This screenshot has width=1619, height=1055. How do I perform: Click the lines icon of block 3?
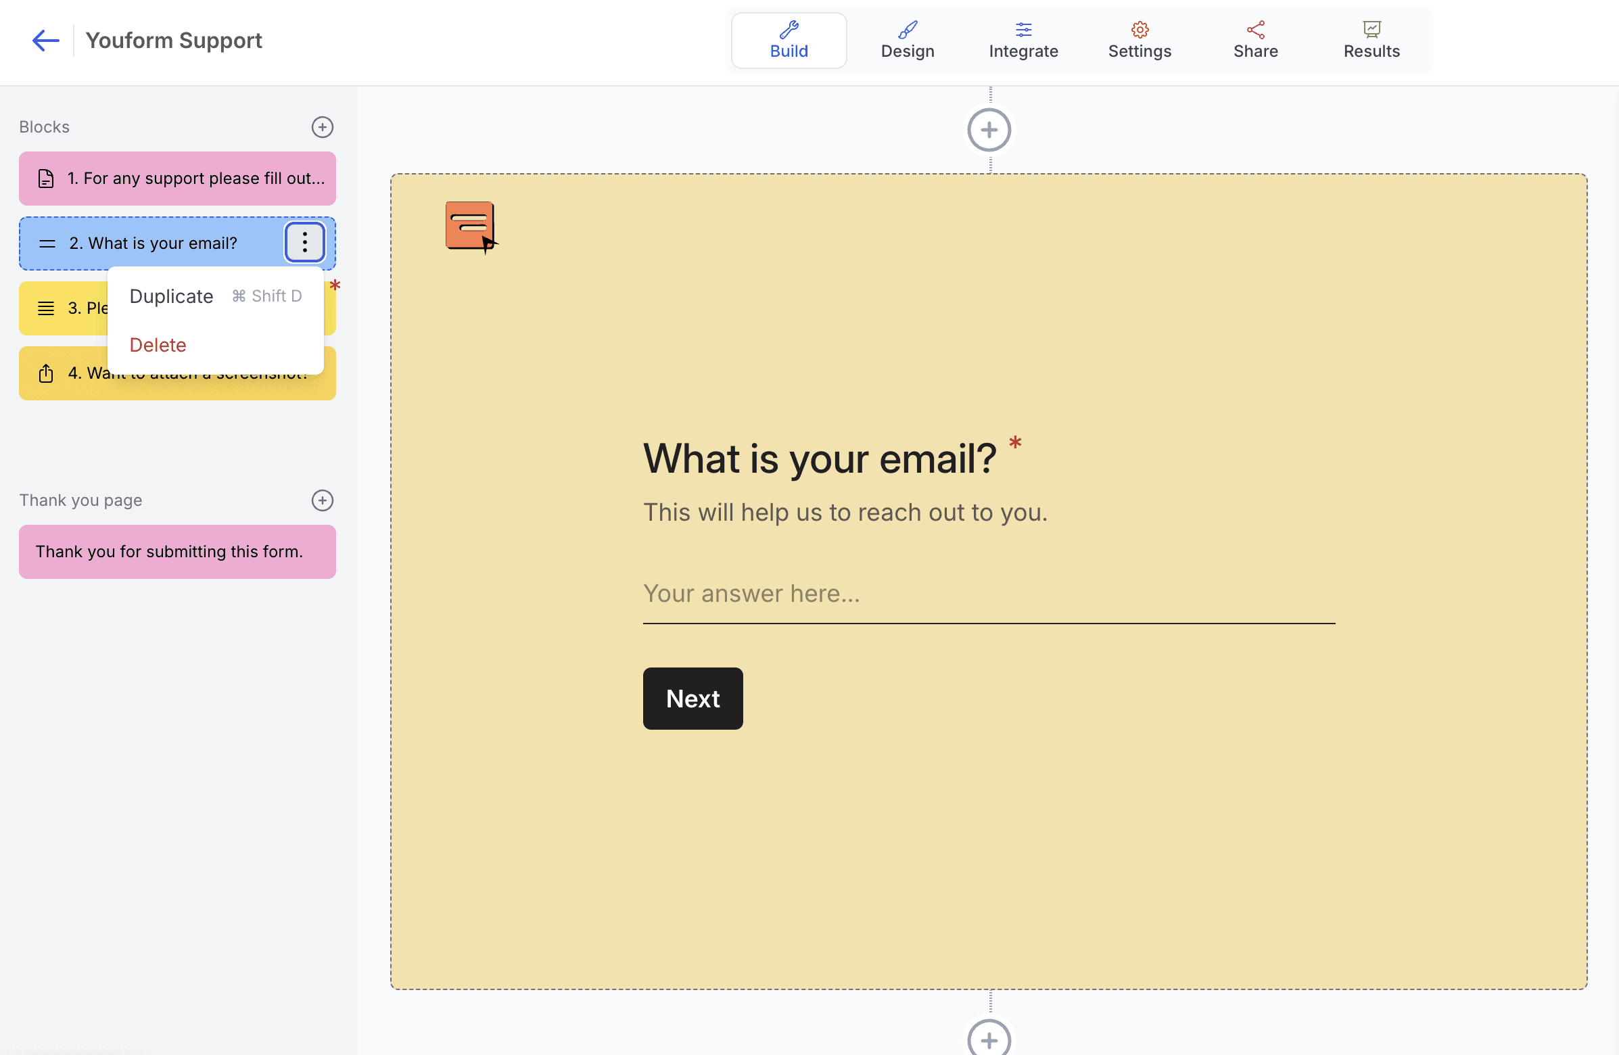45,308
